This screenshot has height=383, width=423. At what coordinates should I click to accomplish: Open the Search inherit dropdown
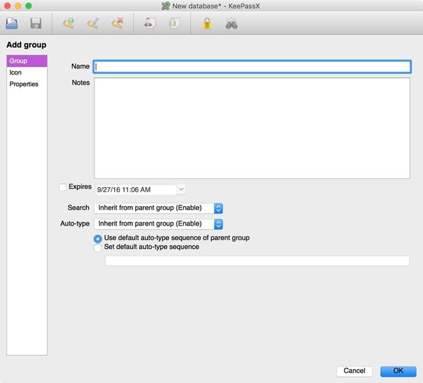click(219, 208)
